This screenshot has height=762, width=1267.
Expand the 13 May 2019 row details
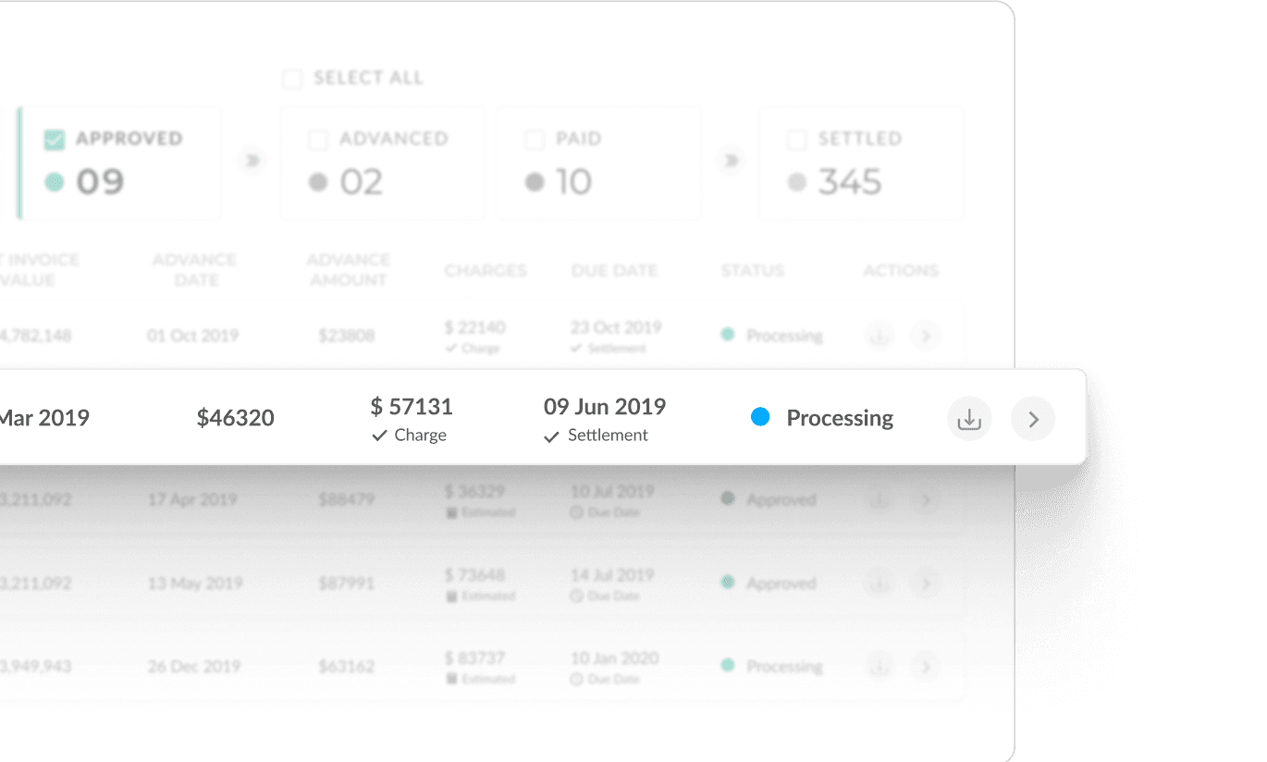925,583
